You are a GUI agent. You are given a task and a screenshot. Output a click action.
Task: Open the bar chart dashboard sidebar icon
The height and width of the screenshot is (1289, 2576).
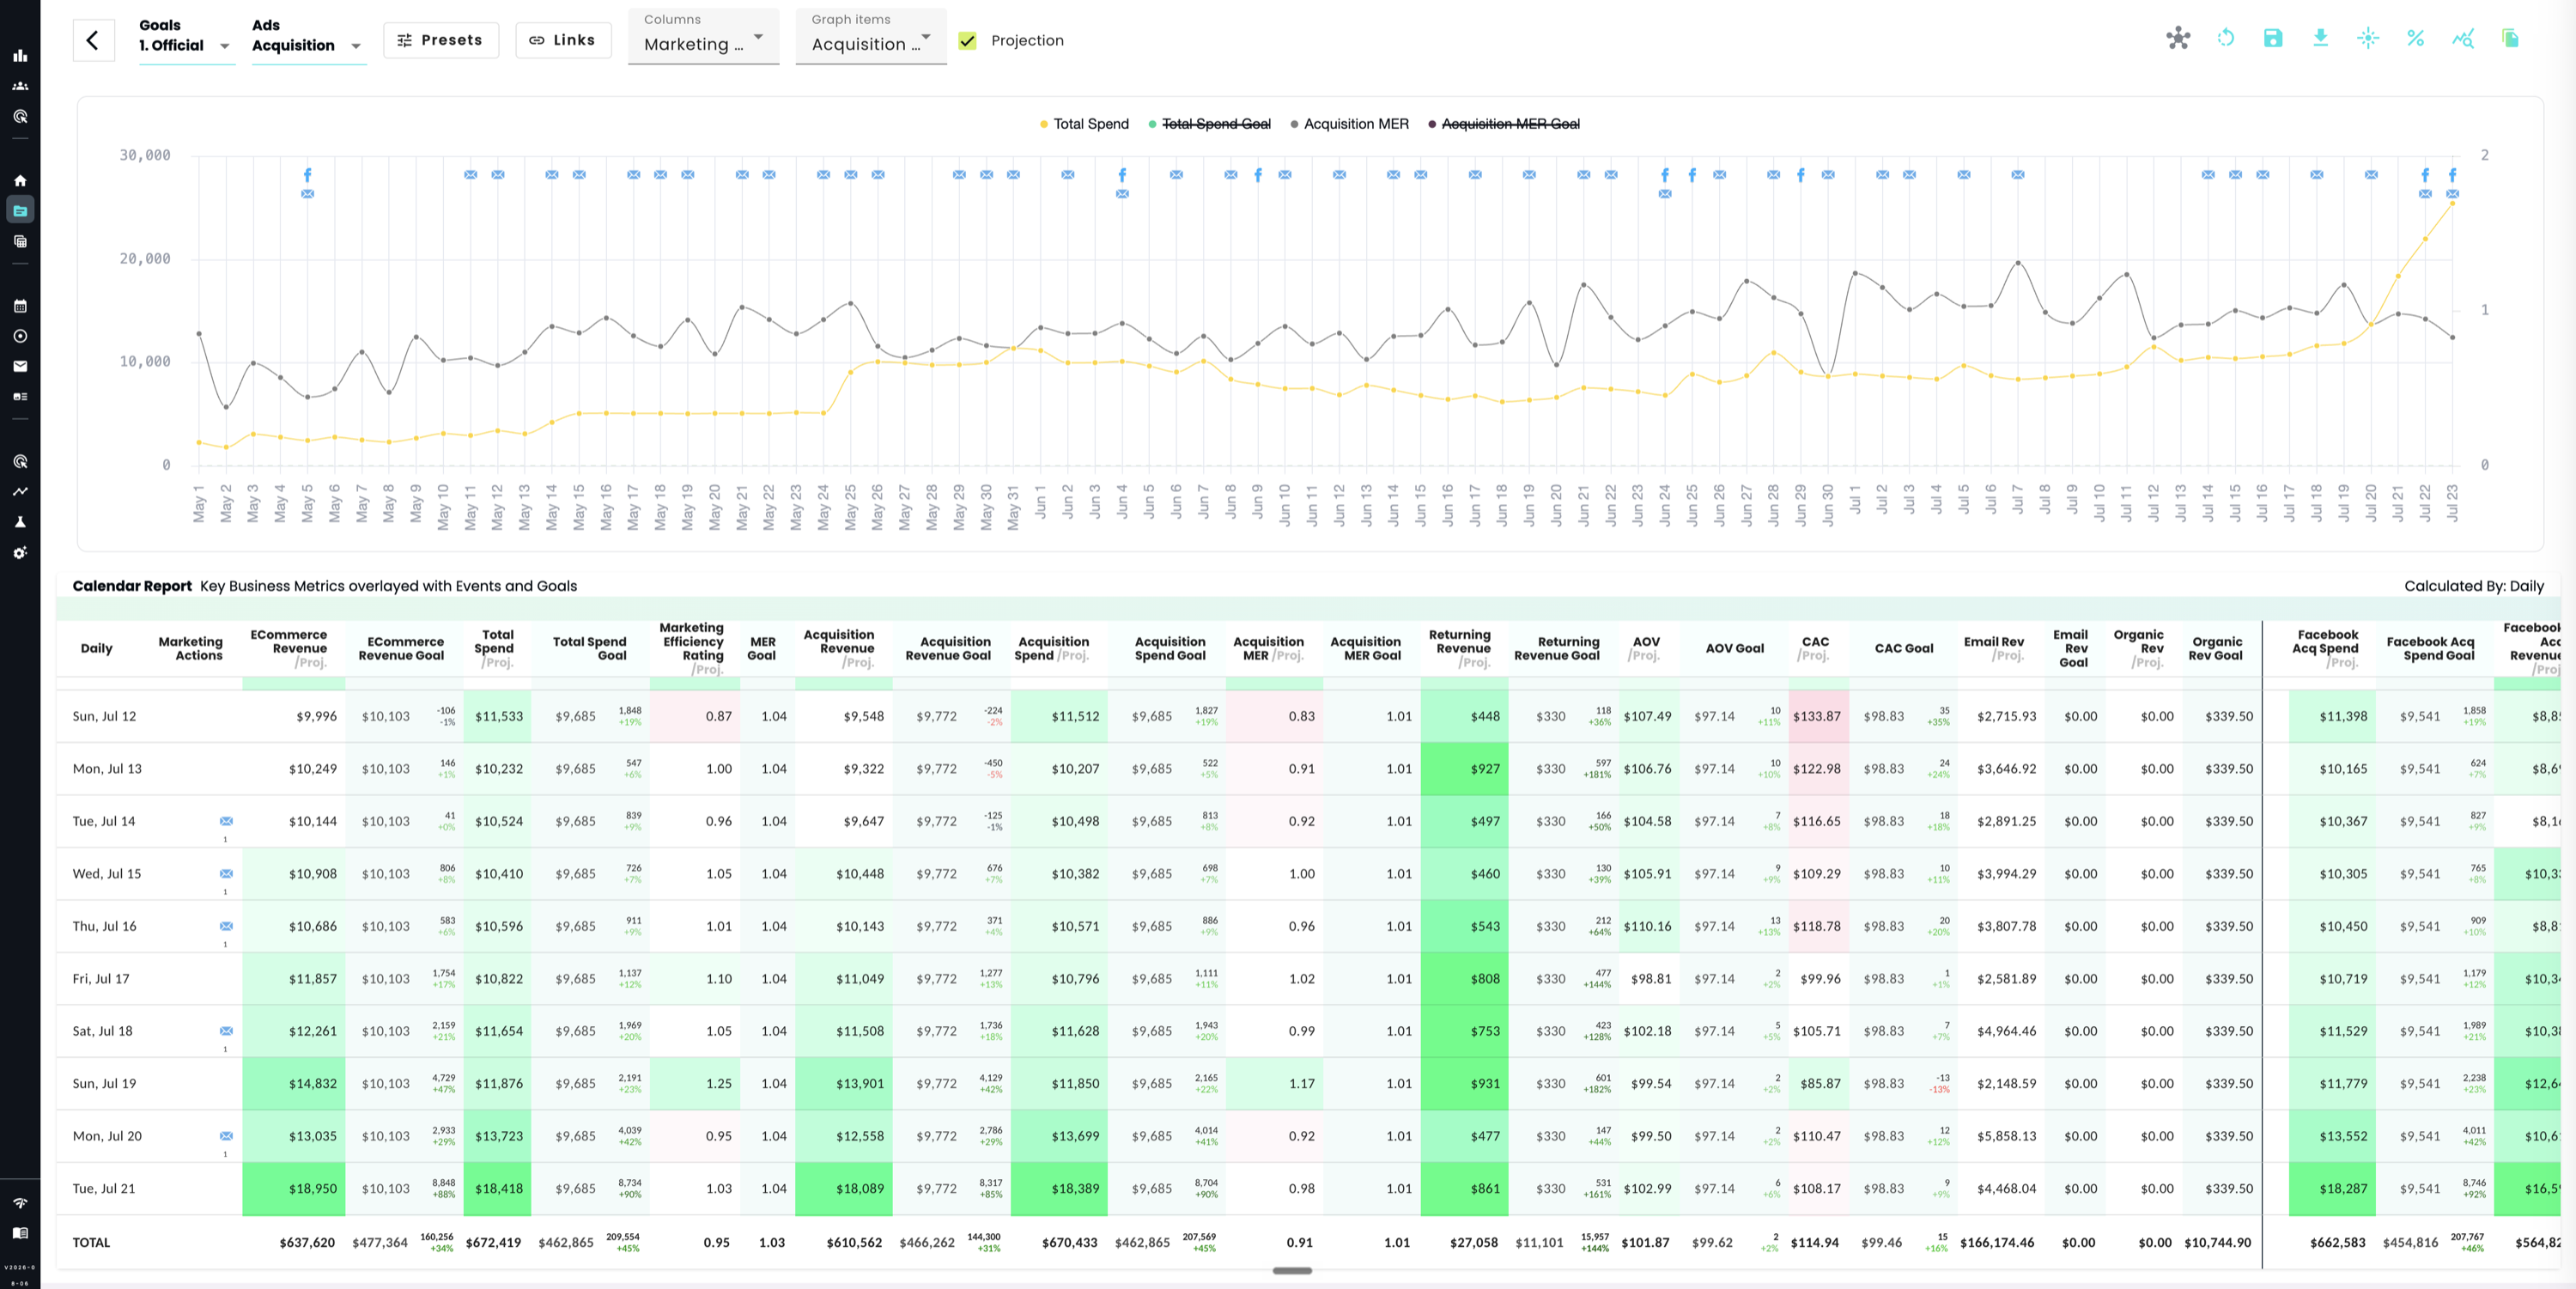point(20,56)
